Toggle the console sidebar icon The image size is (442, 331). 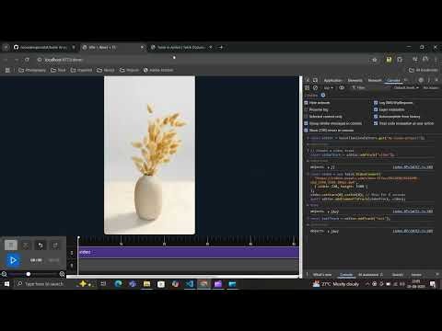click(x=308, y=88)
